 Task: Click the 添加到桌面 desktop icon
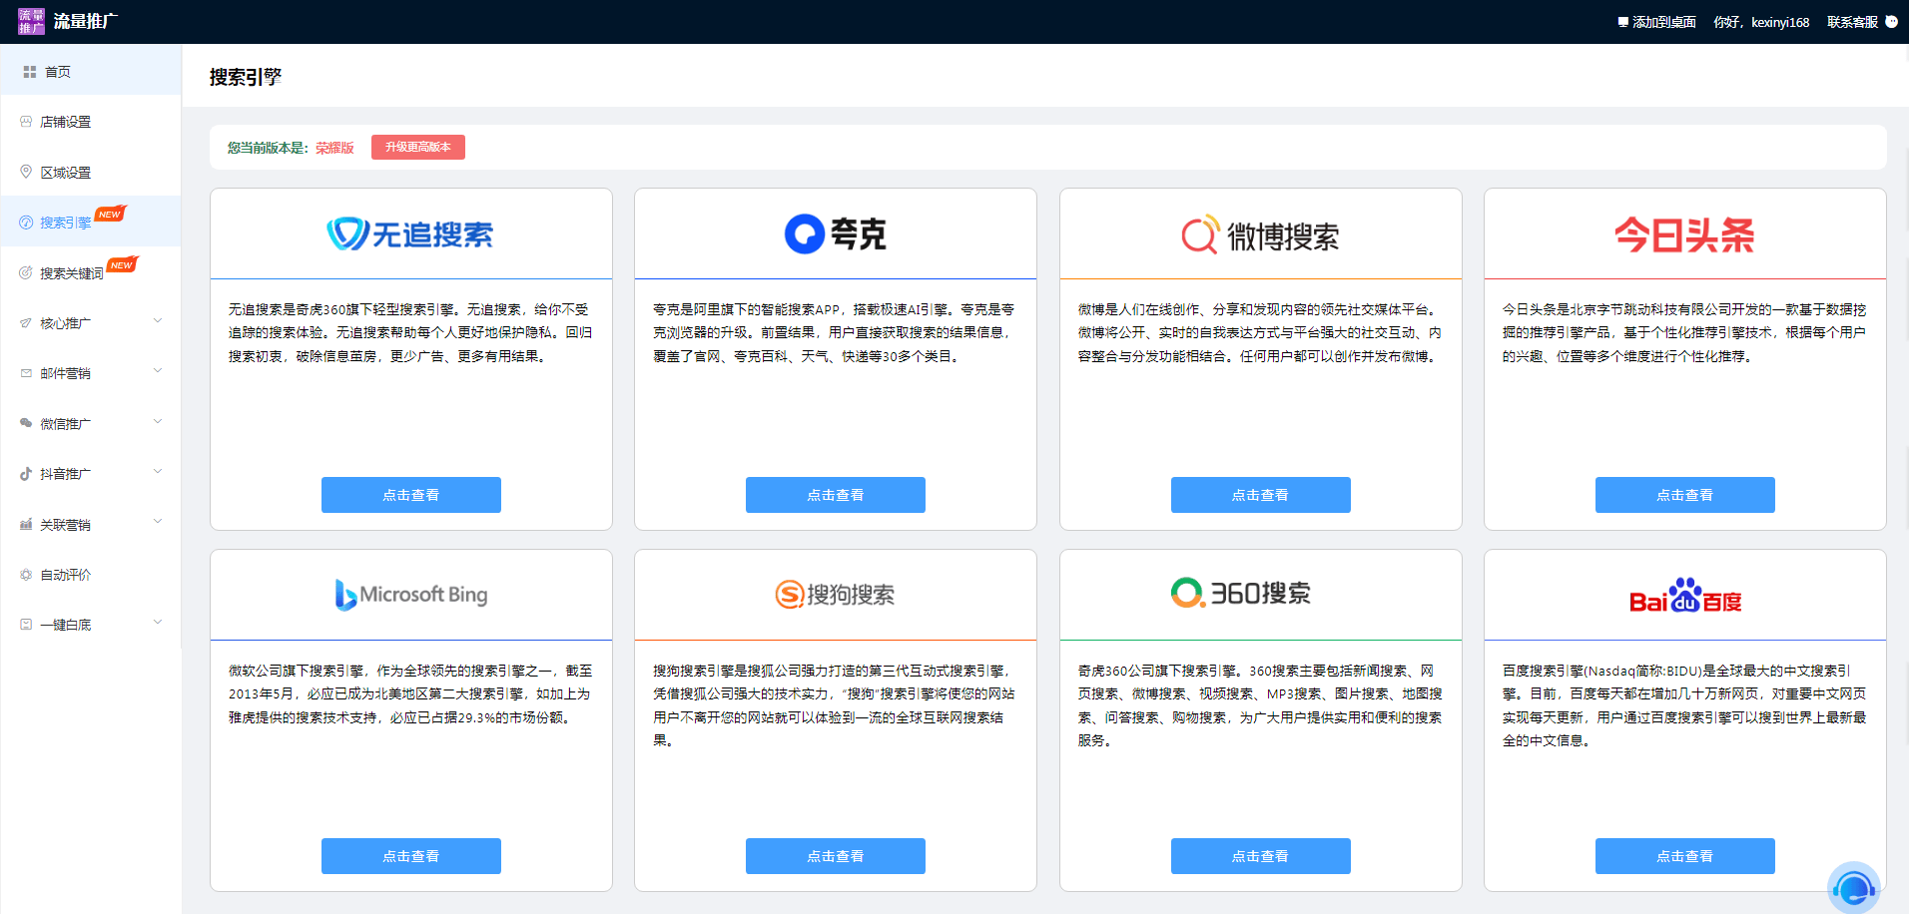pyautogui.click(x=1623, y=22)
